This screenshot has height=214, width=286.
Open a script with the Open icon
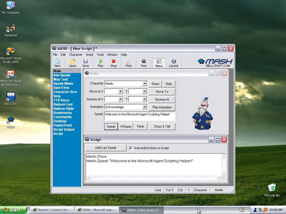[x=73, y=63]
